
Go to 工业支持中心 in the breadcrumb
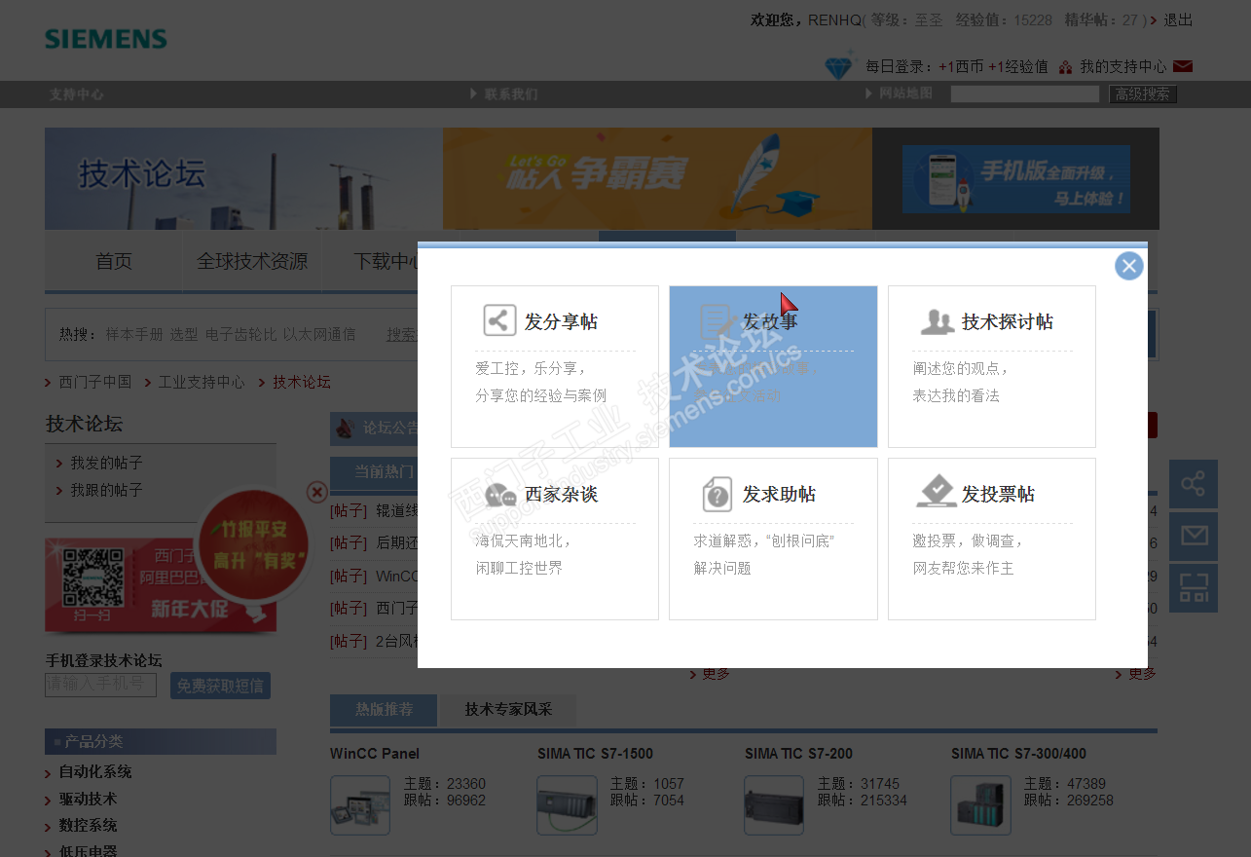(x=202, y=382)
